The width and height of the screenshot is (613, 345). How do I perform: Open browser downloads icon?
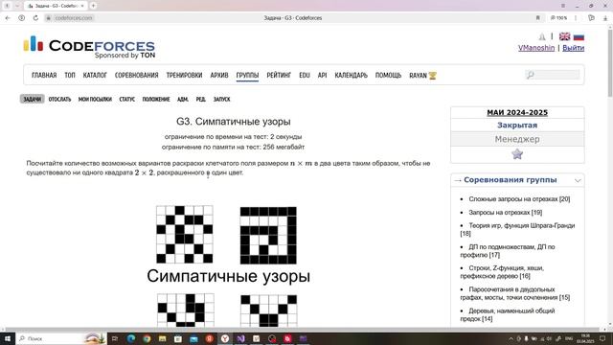tap(605, 18)
